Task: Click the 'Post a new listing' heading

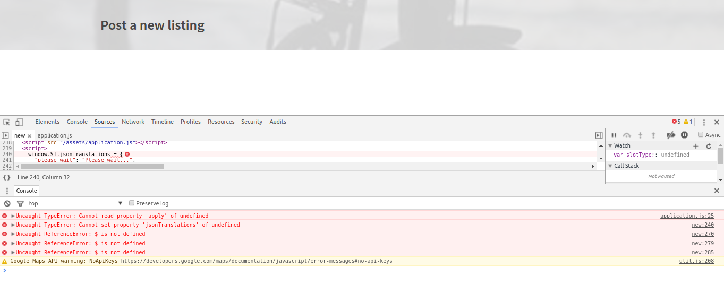Action: (152, 25)
